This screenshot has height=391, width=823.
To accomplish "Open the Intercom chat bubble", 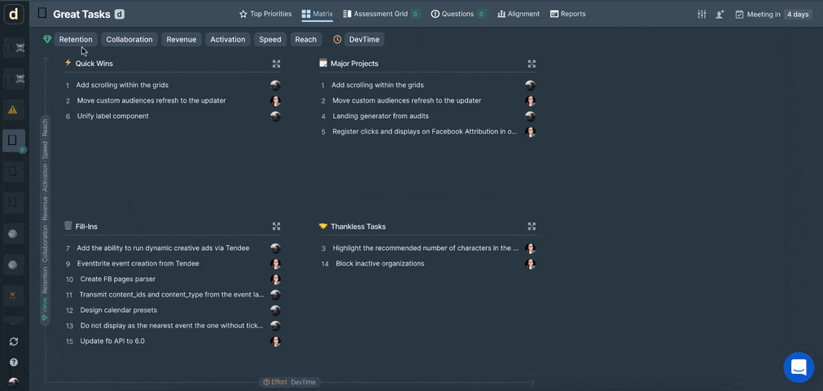I will (798, 367).
